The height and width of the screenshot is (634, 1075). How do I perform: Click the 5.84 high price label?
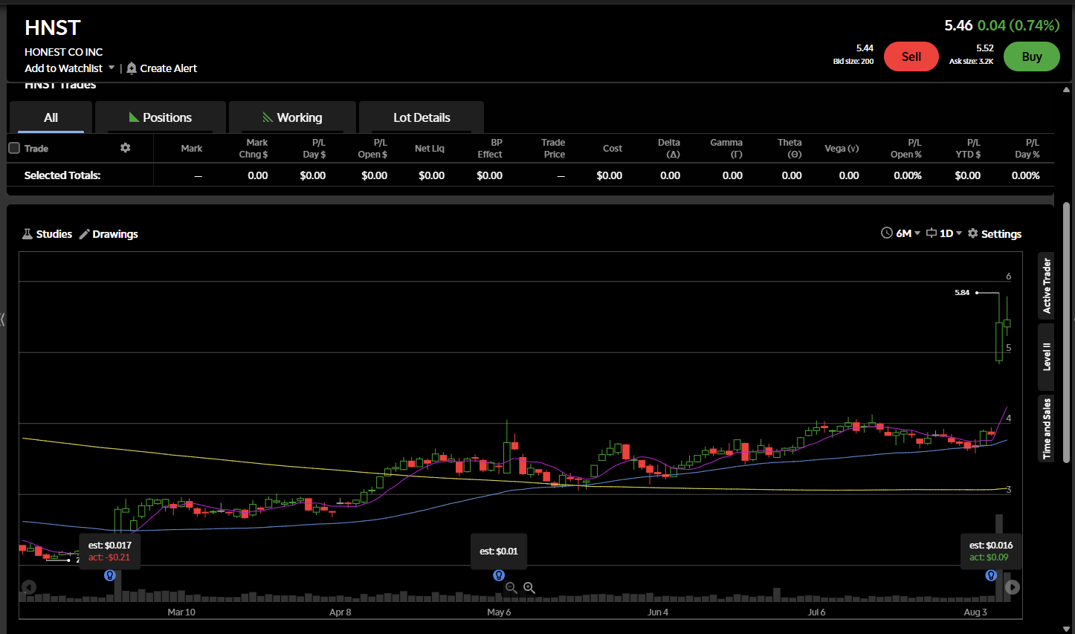tap(962, 293)
